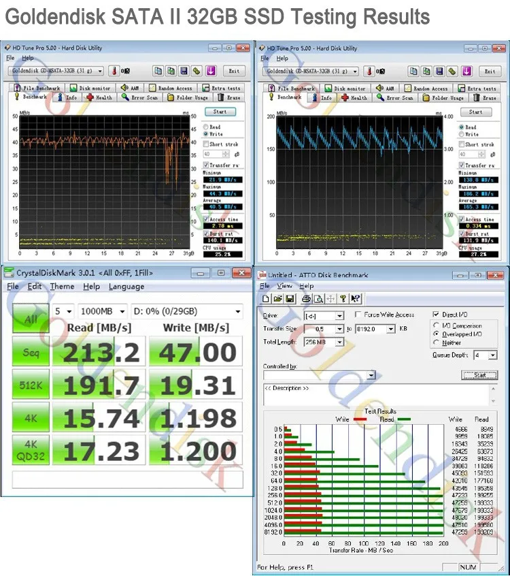Image resolution: width=510 pixels, height=576 pixels.
Task: Toggle Burst rate checkbox in HD Tune read-test window
Action: click(x=462, y=234)
